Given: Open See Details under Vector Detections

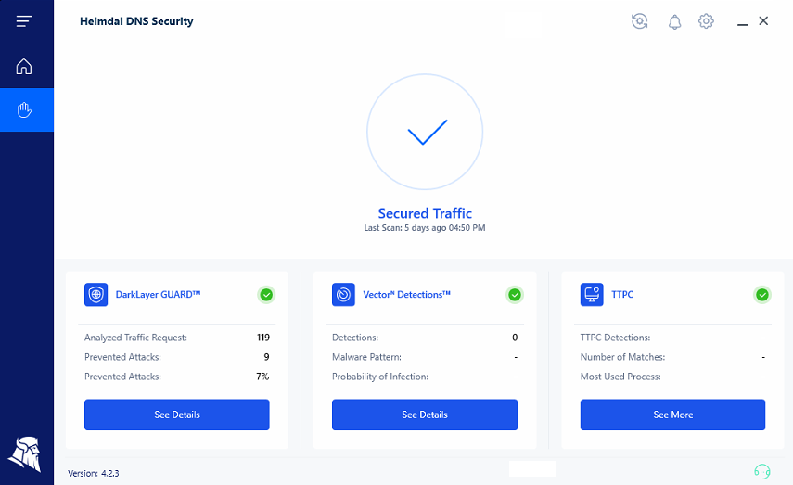Looking at the screenshot, I should (425, 415).
